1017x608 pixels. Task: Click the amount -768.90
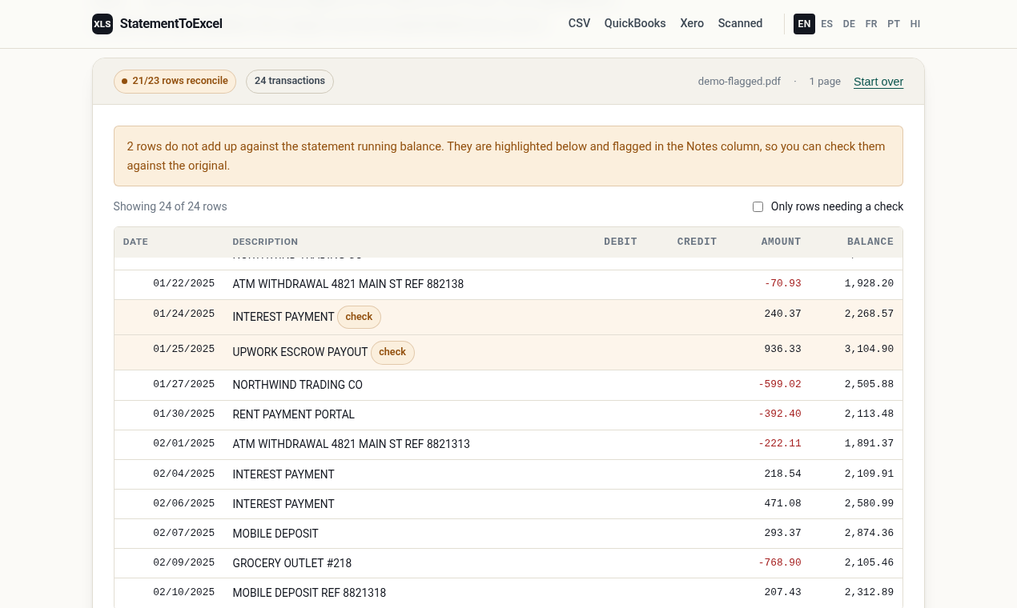pyautogui.click(x=780, y=562)
